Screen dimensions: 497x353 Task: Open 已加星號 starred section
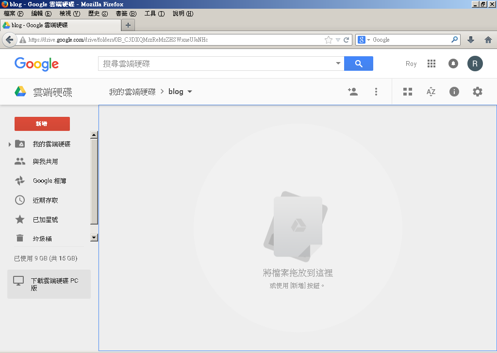(x=45, y=219)
